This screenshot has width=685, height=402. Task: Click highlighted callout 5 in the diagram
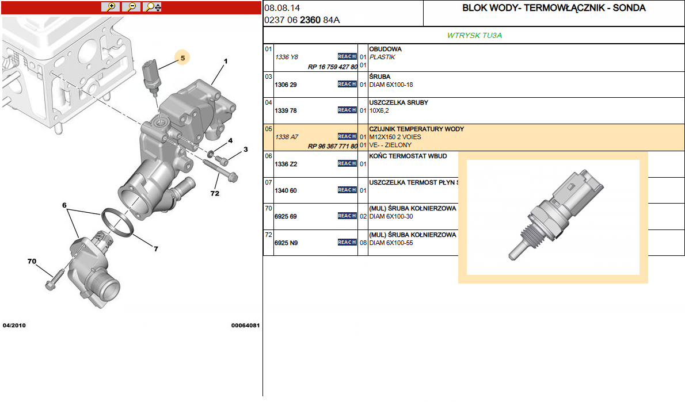pyautogui.click(x=182, y=58)
